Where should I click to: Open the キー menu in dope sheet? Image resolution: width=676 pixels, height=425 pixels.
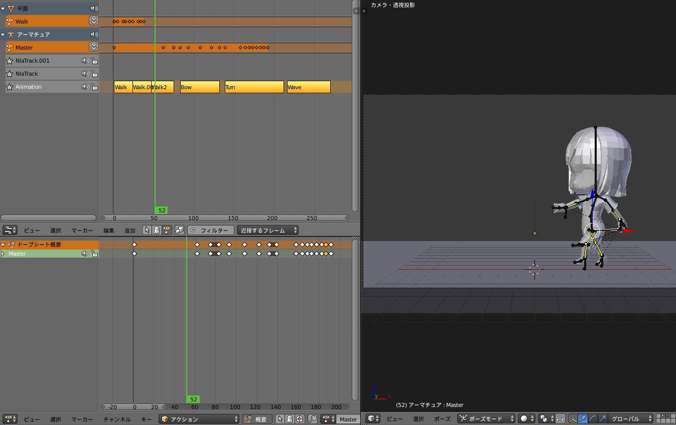pyautogui.click(x=146, y=419)
